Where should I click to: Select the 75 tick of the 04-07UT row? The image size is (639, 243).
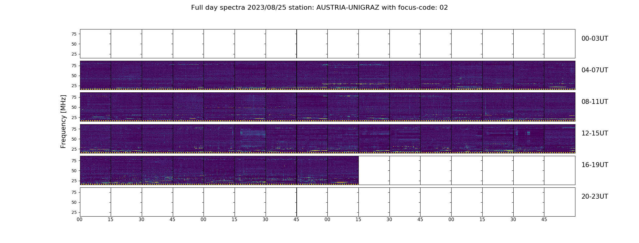tap(74, 66)
